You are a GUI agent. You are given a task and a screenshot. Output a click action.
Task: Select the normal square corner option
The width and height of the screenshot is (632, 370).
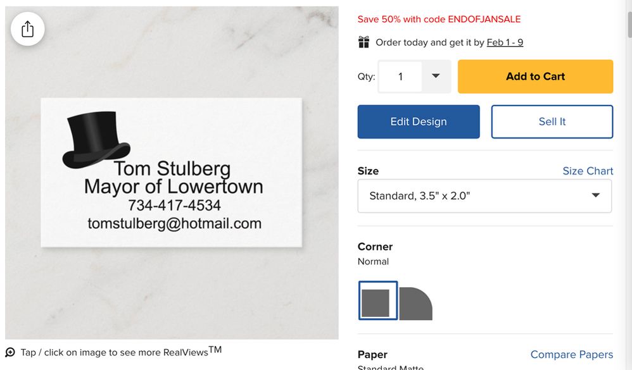click(378, 300)
